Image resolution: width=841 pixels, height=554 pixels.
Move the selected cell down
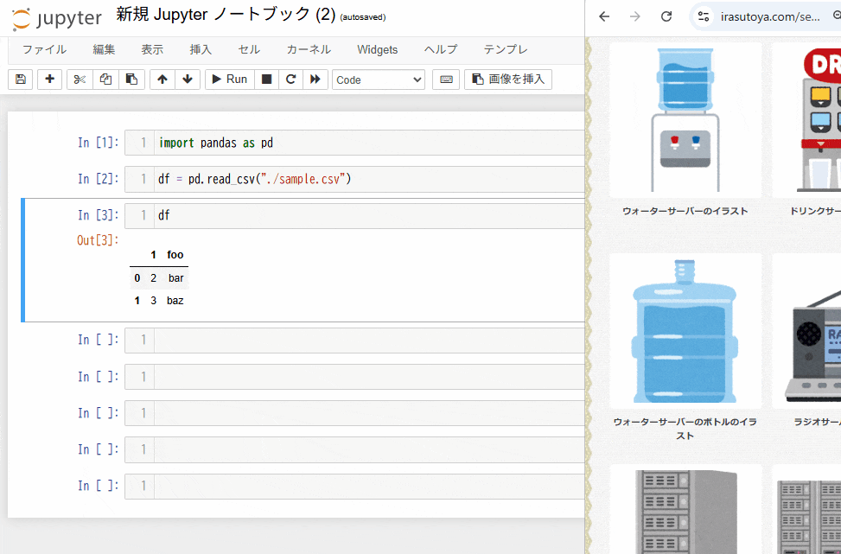coord(187,79)
